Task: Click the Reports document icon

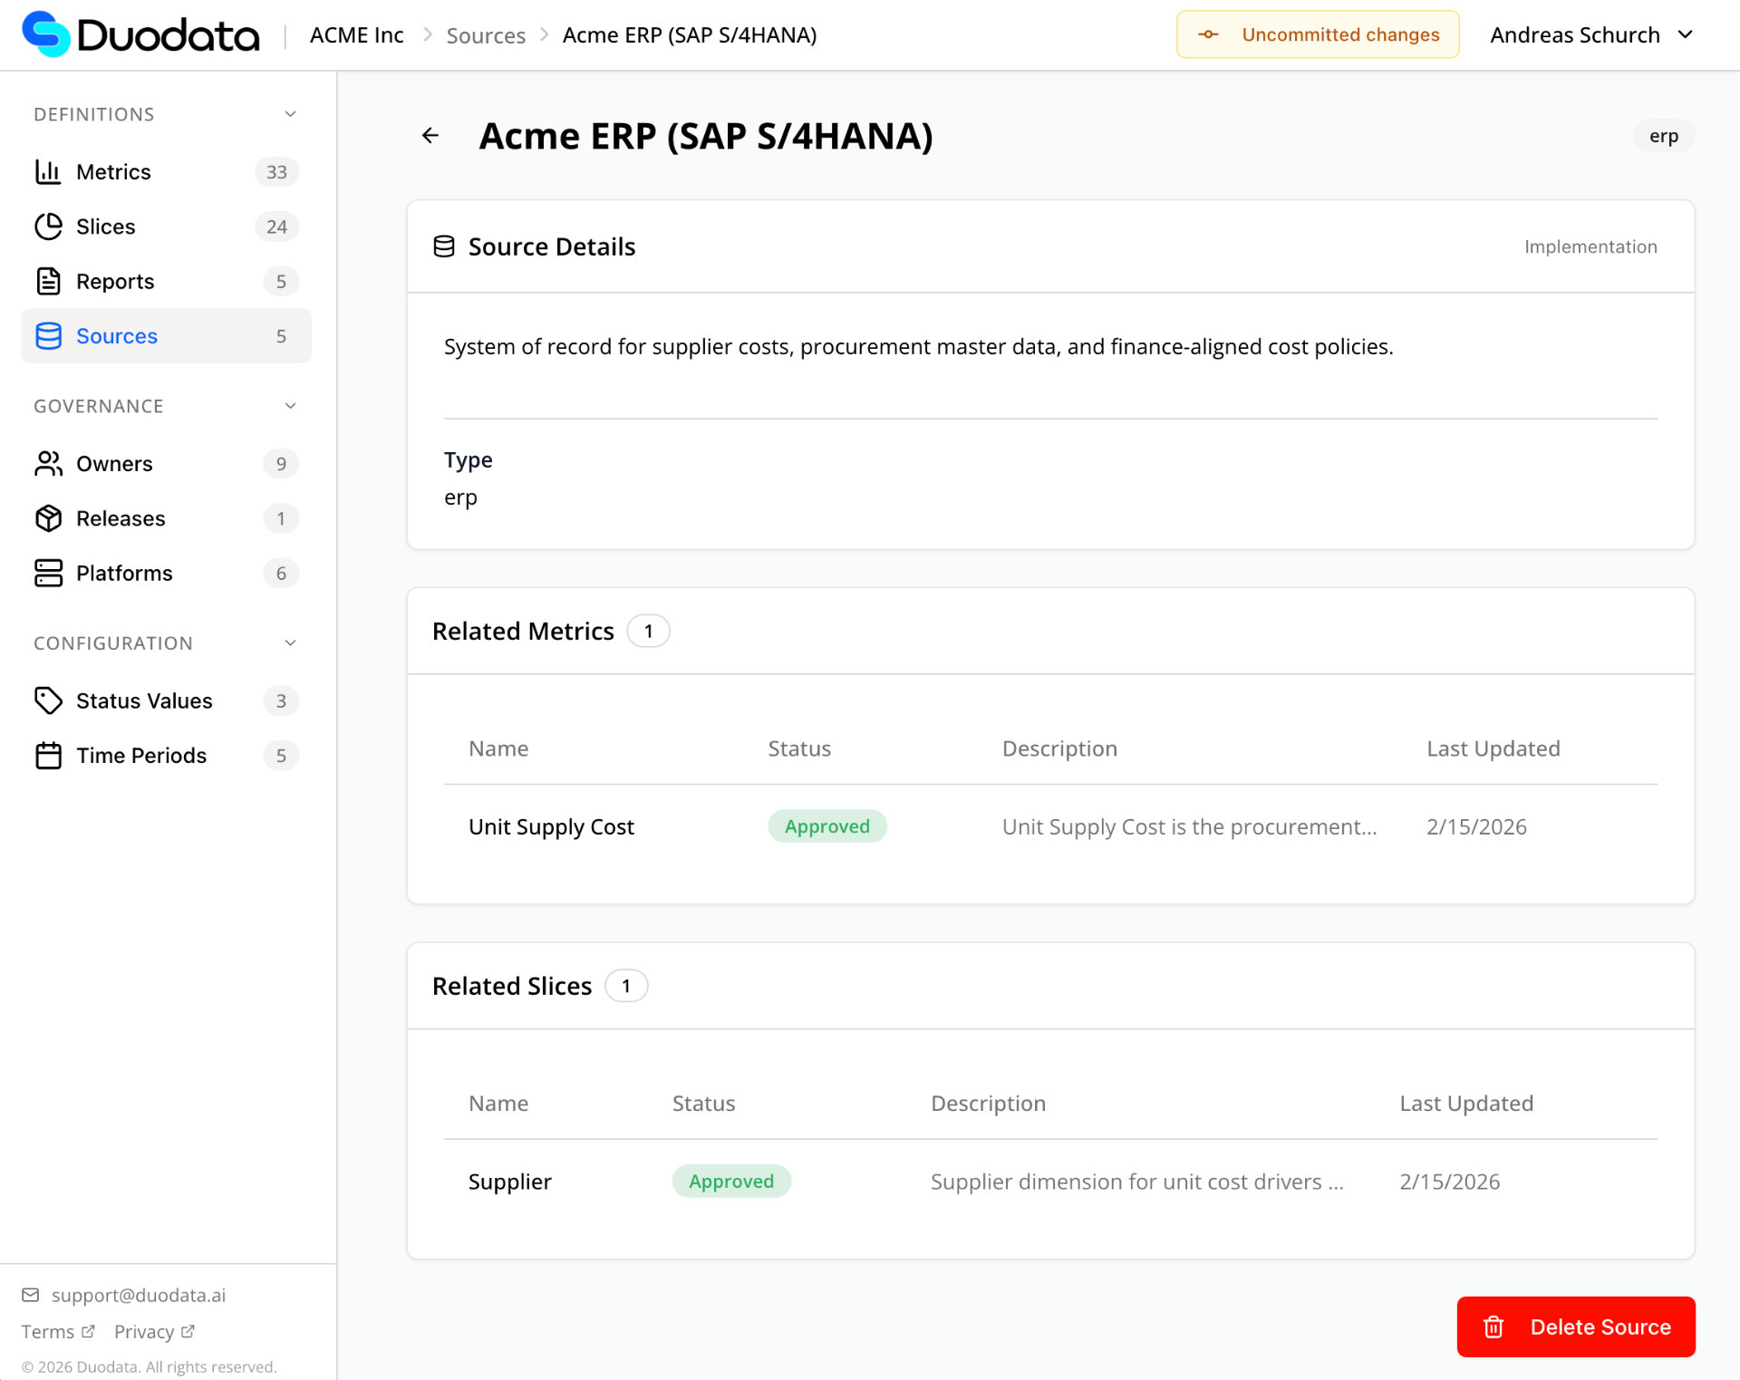Action: [x=48, y=282]
